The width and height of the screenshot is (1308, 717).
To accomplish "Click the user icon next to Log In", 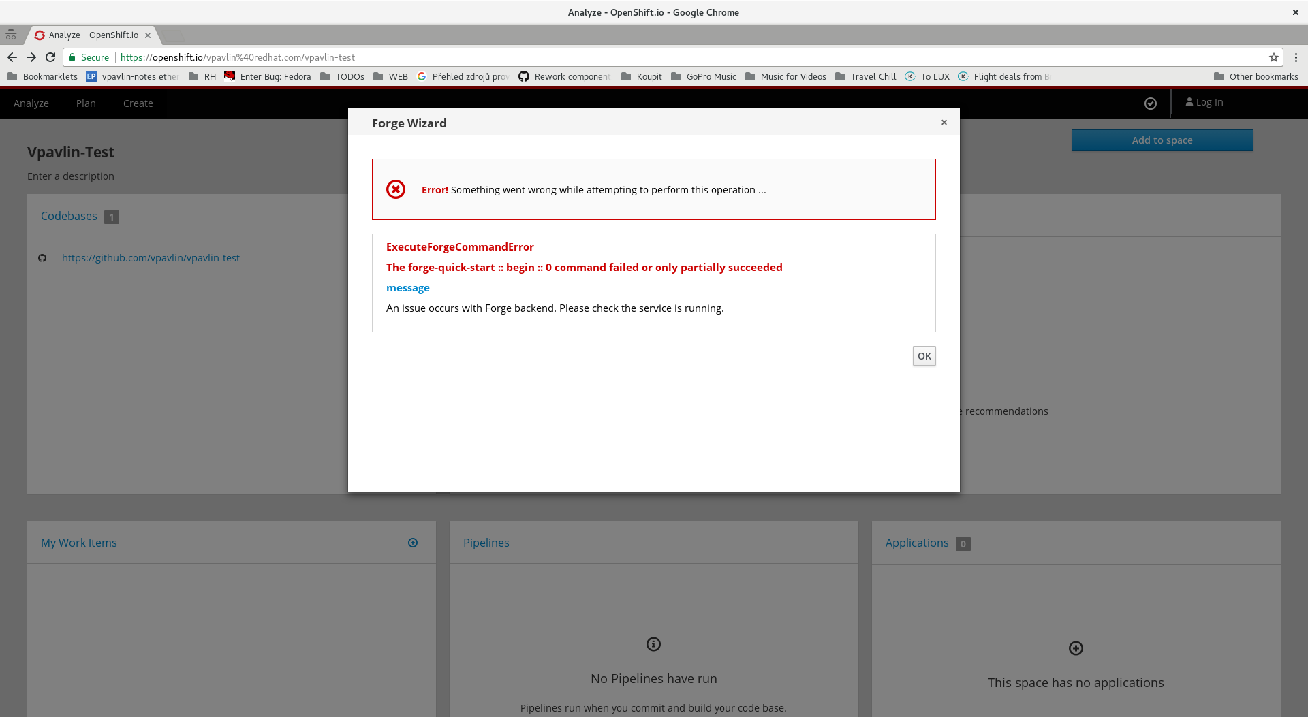I will [x=1188, y=102].
